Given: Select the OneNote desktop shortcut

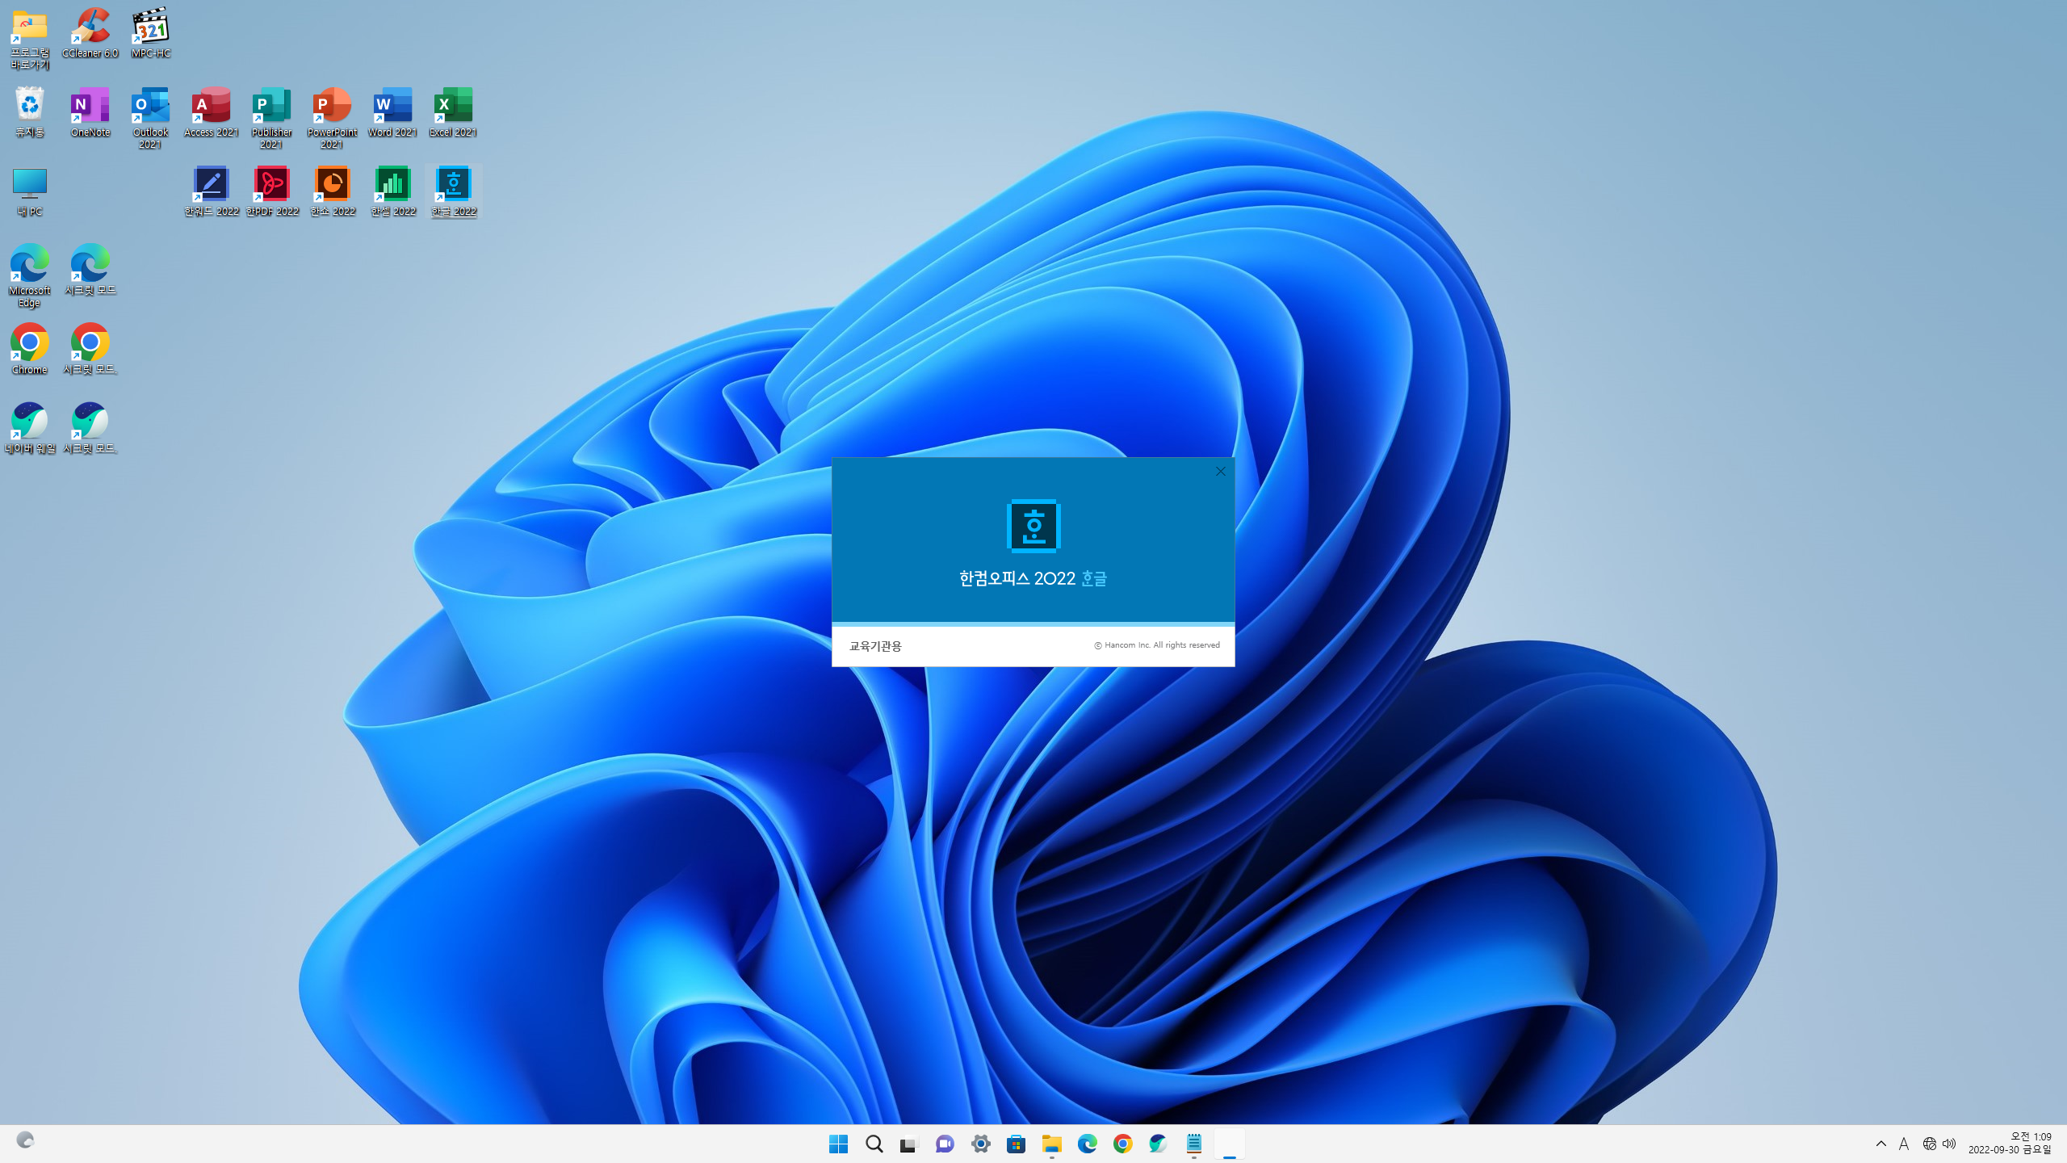Looking at the screenshot, I should tap(90, 106).
